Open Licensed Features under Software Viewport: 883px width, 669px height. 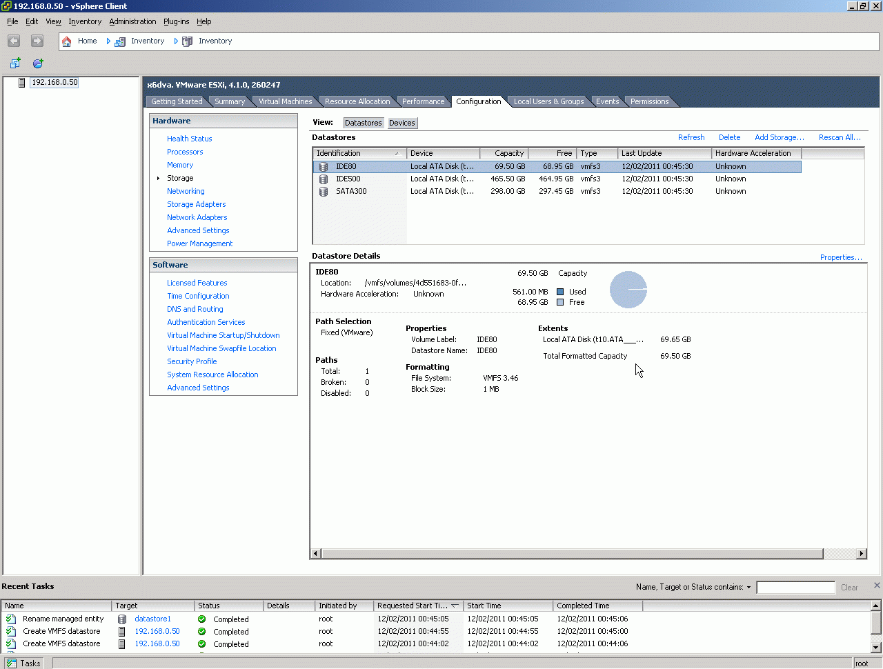coord(197,283)
